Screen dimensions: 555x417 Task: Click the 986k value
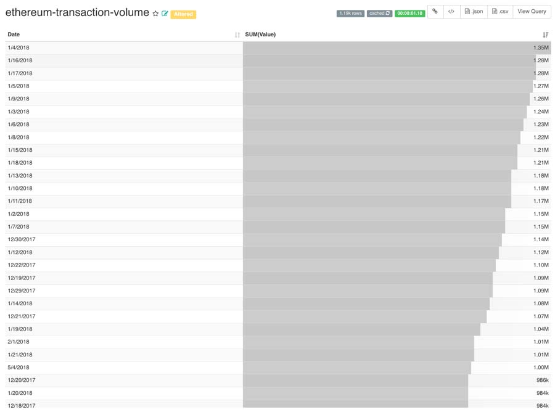543,381
